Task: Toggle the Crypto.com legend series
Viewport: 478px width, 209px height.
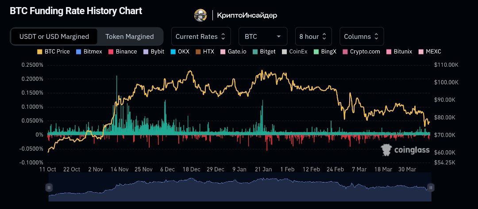Action: point(361,51)
